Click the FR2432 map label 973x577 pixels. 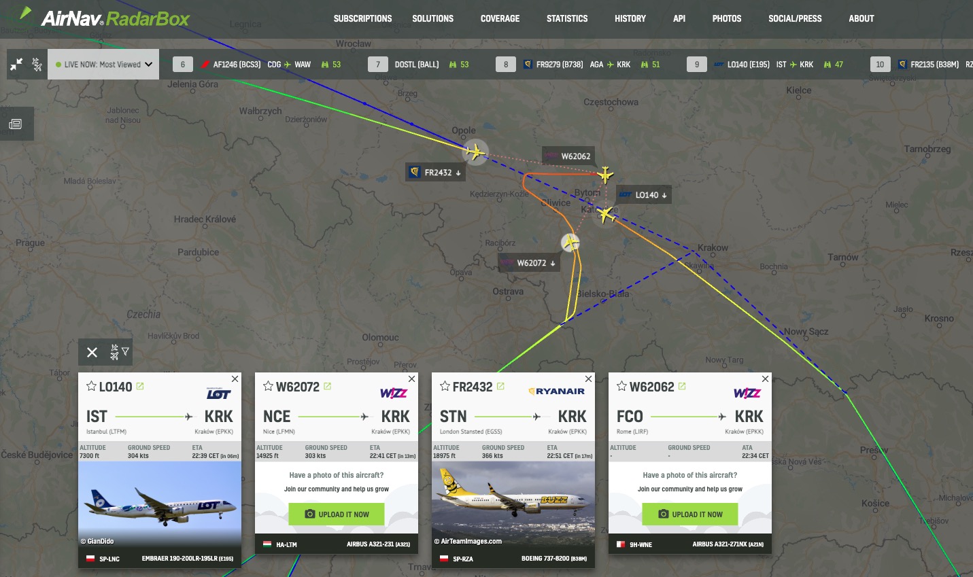(x=436, y=173)
